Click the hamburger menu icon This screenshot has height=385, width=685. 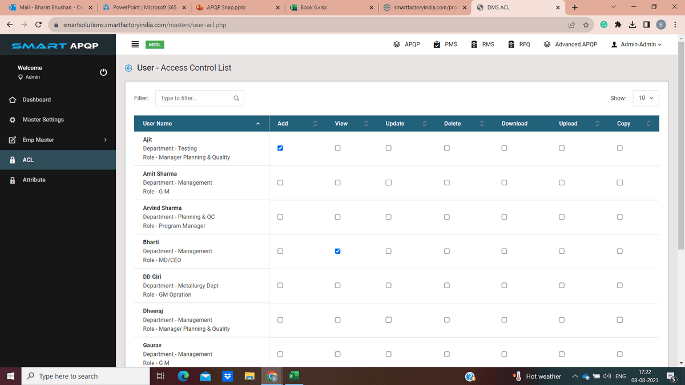135,44
